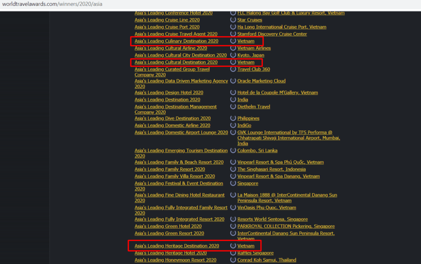Click the laurel icon beside Conrad Koh Samui

click(x=233, y=260)
